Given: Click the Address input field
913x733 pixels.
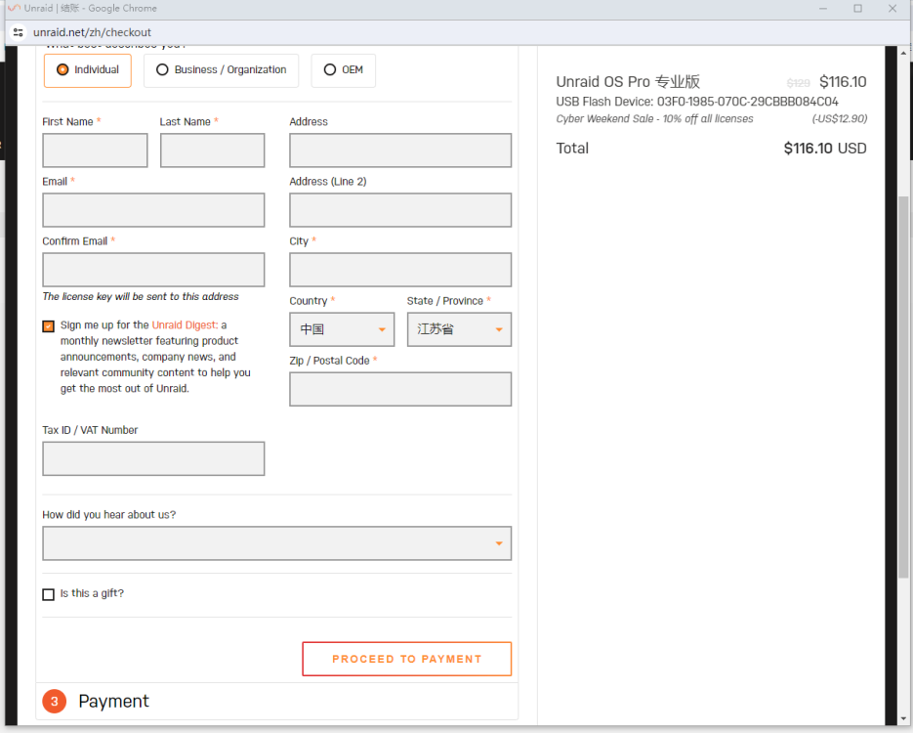Looking at the screenshot, I should [x=400, y=151].
